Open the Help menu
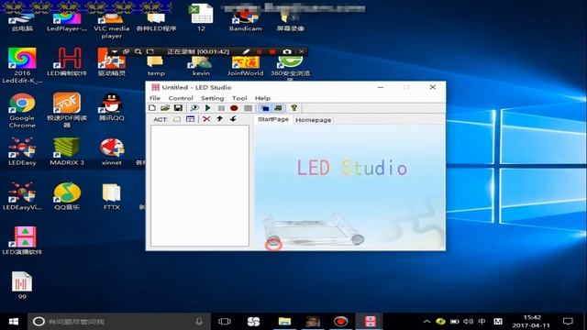587x330 pixels. click(x=262, y=98)
